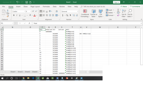Image resolution: width=143 pixels, height=96 pixels.
Task: Open the Find & Select menu
Action: (130, 13)
